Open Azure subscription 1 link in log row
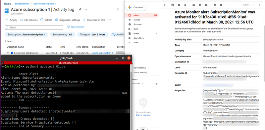Viewport: 265px width, 130px height. coord(103,53)
